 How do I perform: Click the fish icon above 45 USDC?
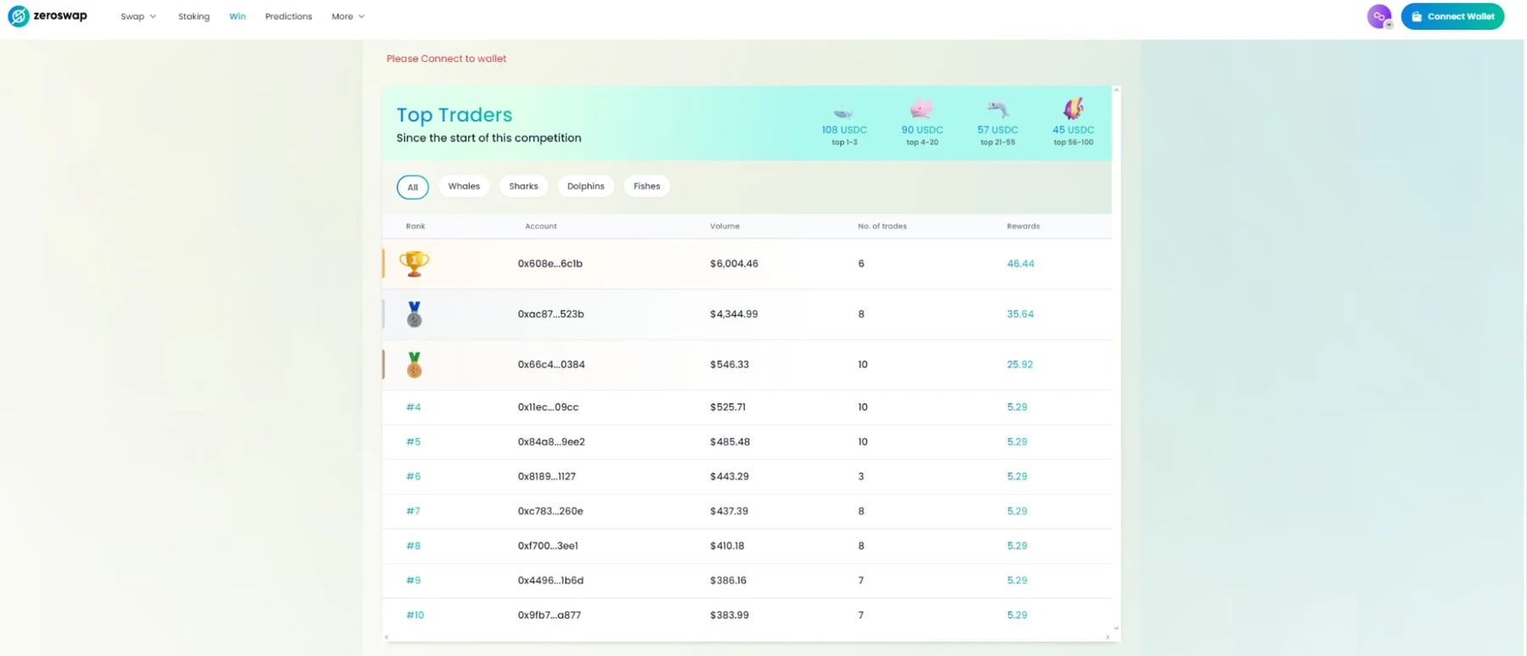pos(1073,109)
